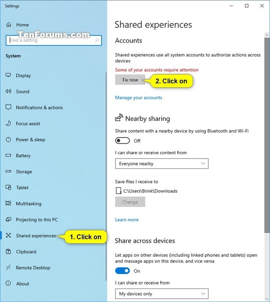Click the Fix now button
The image size is (270, 302).
pyautogui.click(x=130, y=80)
